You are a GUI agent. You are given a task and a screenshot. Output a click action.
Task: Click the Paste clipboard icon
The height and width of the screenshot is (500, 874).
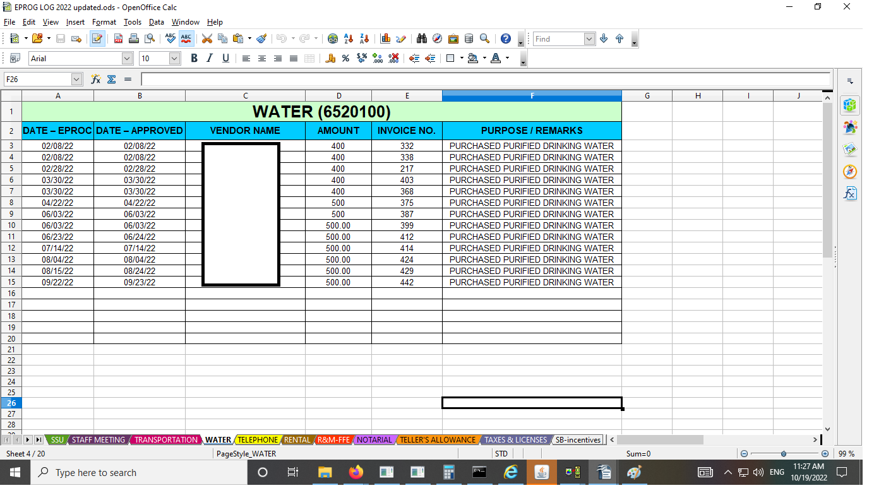pos(238,39)
